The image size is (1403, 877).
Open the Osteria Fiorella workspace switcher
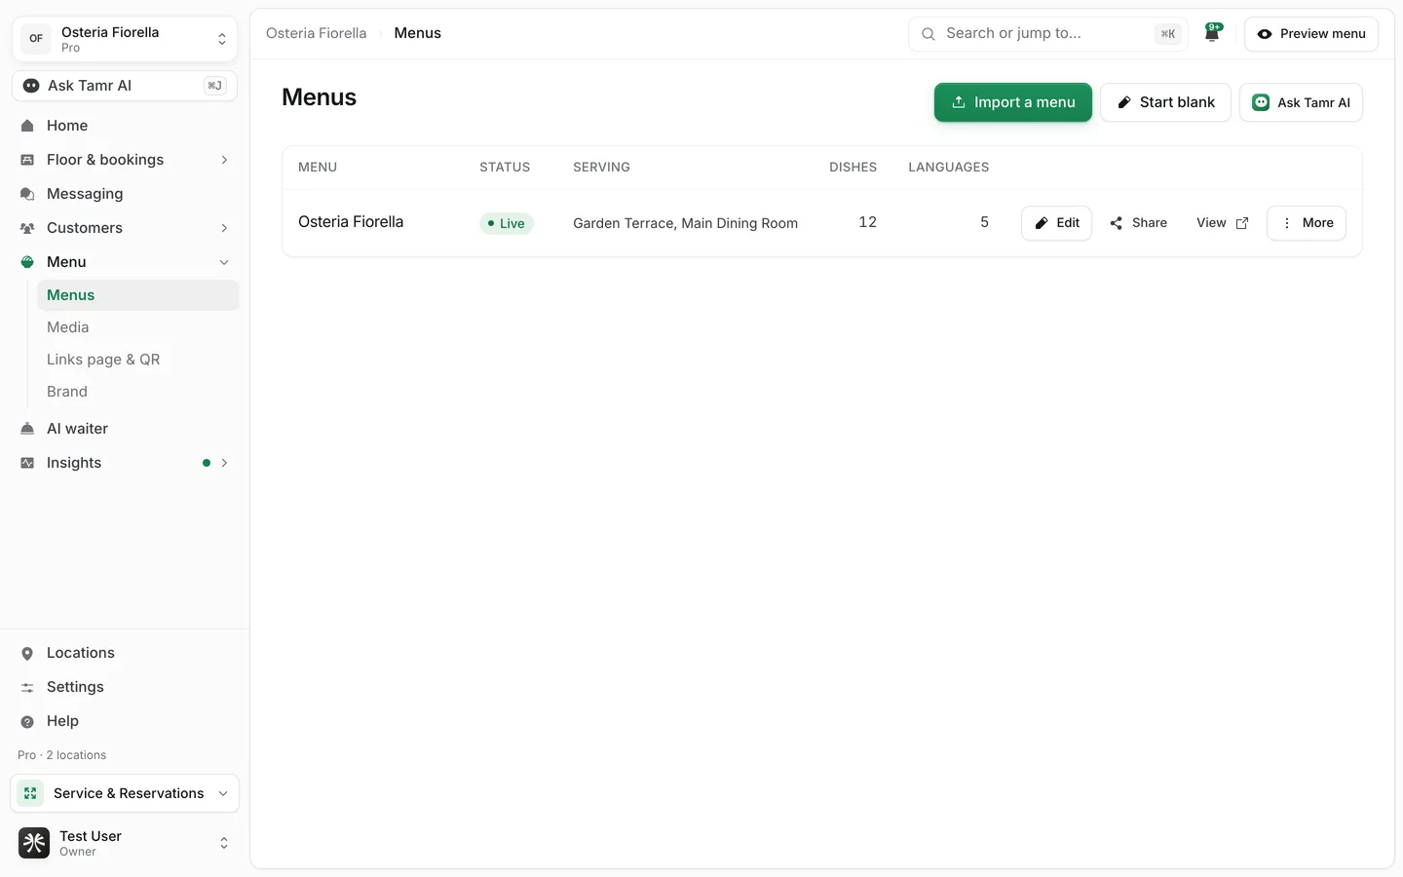pyautogui.click(x=125, y=39)
